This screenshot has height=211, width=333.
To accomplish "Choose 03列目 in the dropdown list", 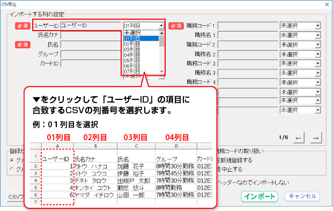I will click(x=141, y=49).
